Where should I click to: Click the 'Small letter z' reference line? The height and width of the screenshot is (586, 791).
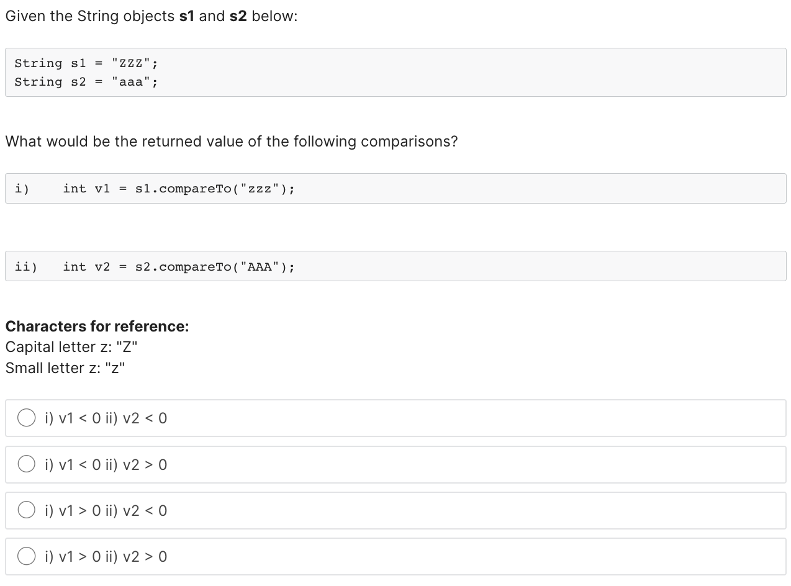click(x=65, y=368)
